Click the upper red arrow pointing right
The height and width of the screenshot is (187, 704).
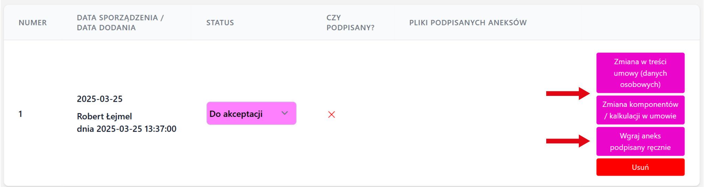(568, 93)
